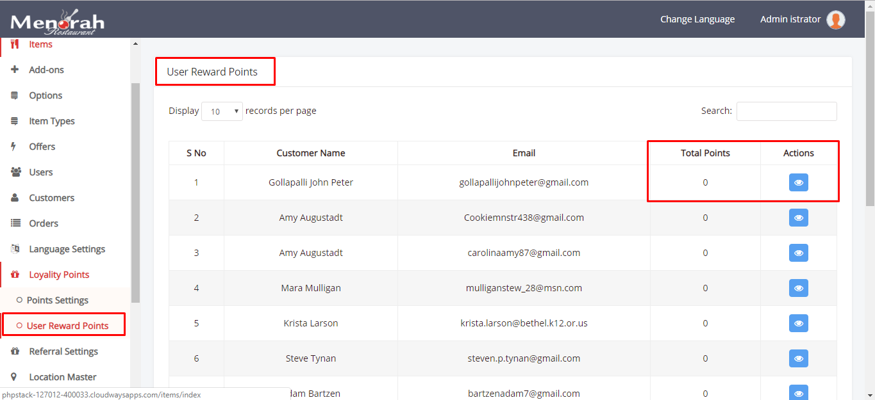The image size is (875, 400).
Task: Expand the Loyality Points menu
Action: click(59, 275)
